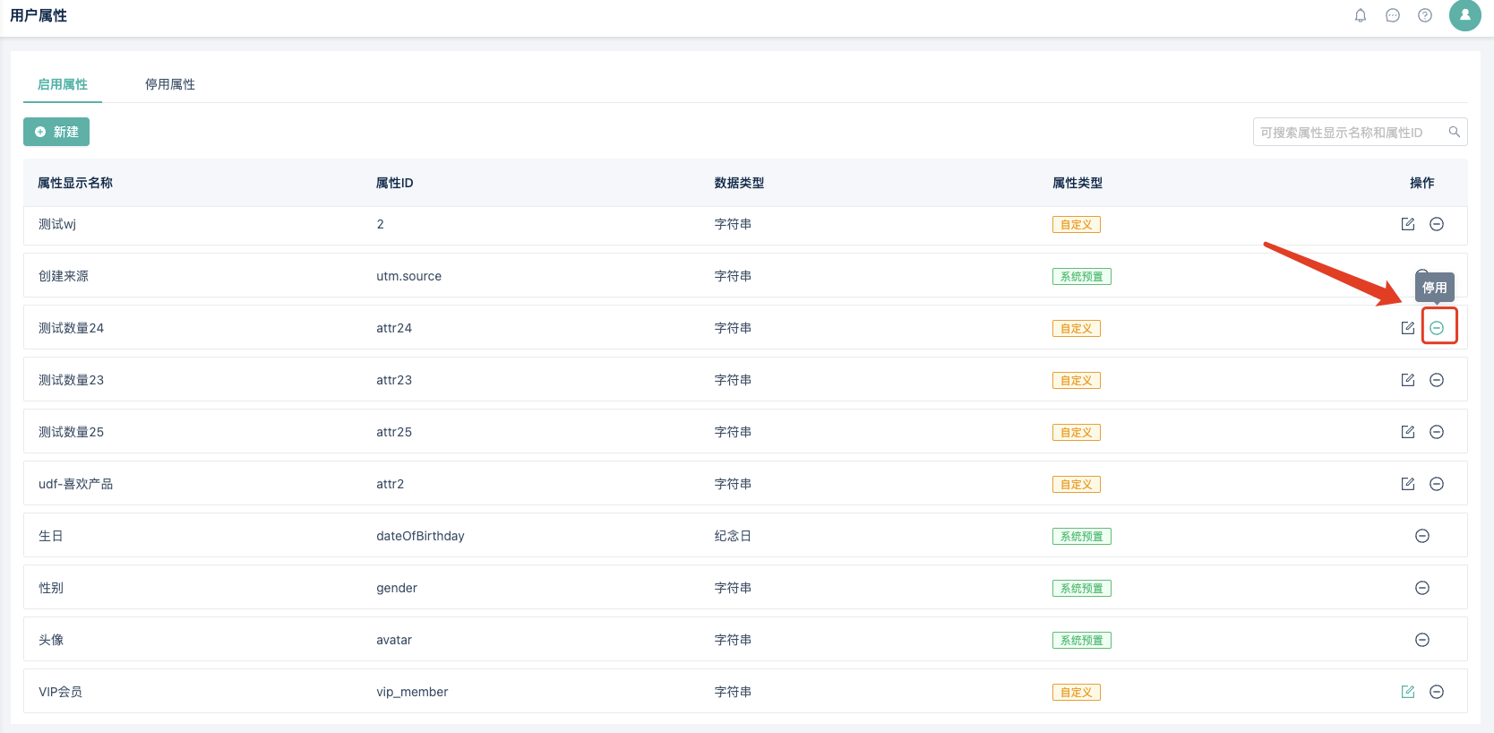The width and height of the screenshot is (1494, 733).
Task: Click the 新建 button
Action: point(56,132)
